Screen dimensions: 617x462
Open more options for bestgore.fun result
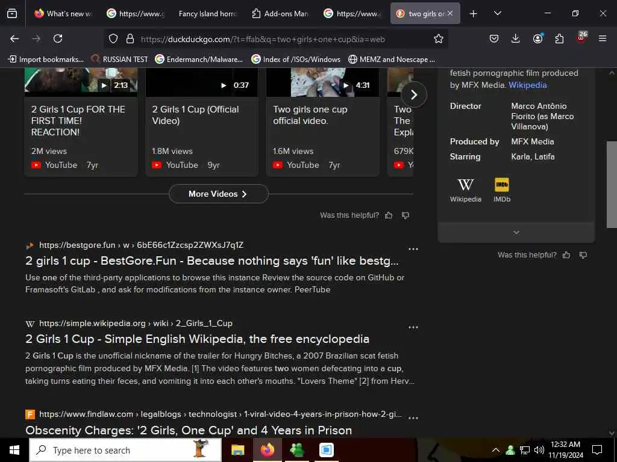(x=413, y=248)
